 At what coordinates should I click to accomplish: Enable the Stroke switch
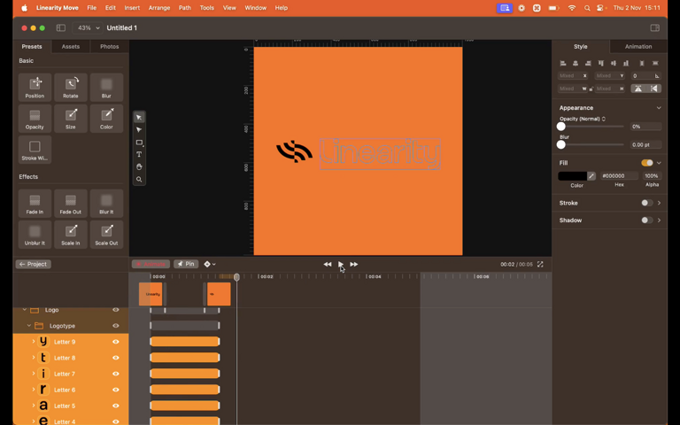[x=647, y=203]
